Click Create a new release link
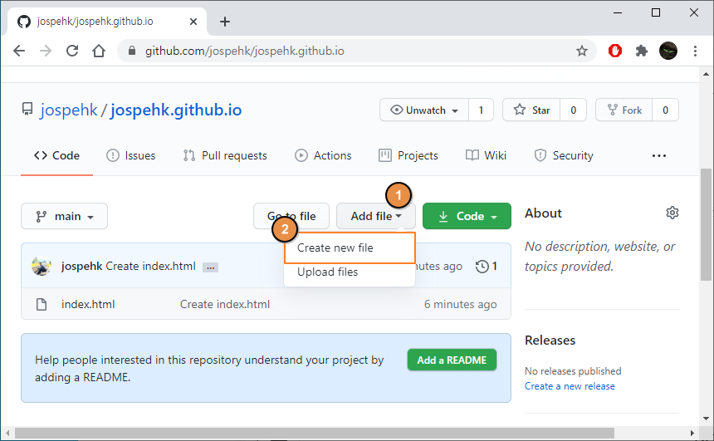 [x=570, y=386]
